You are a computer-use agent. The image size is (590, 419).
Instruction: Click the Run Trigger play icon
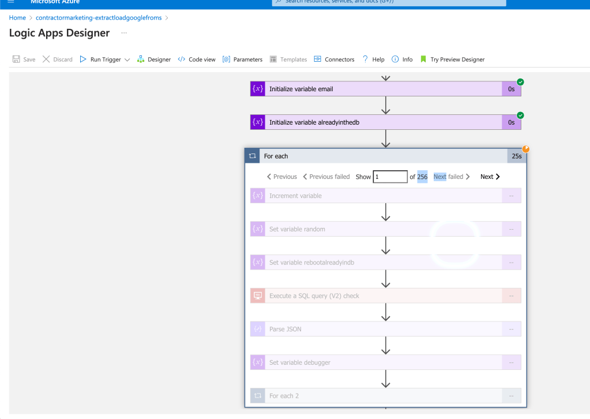[x=83, y=59]
